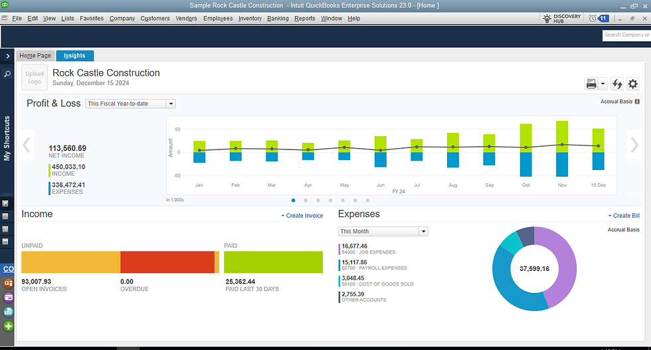
Task: Click the Create Invoice link
Action: tap(302, 215)
